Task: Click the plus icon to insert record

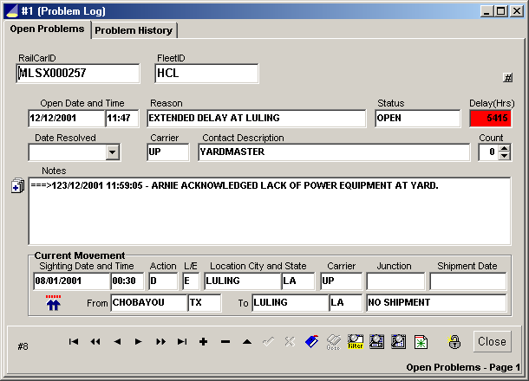Action: pos(203,342)
